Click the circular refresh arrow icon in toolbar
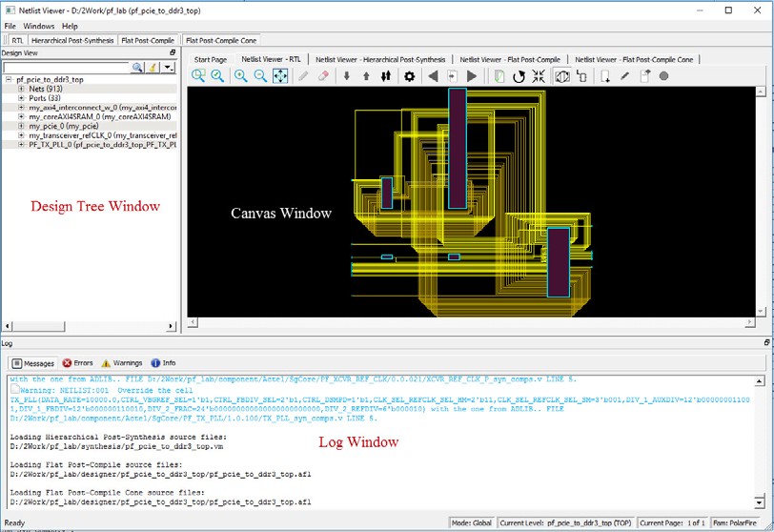Image resolution: width=774 pixels, height=532 pixels. point(519,76)
